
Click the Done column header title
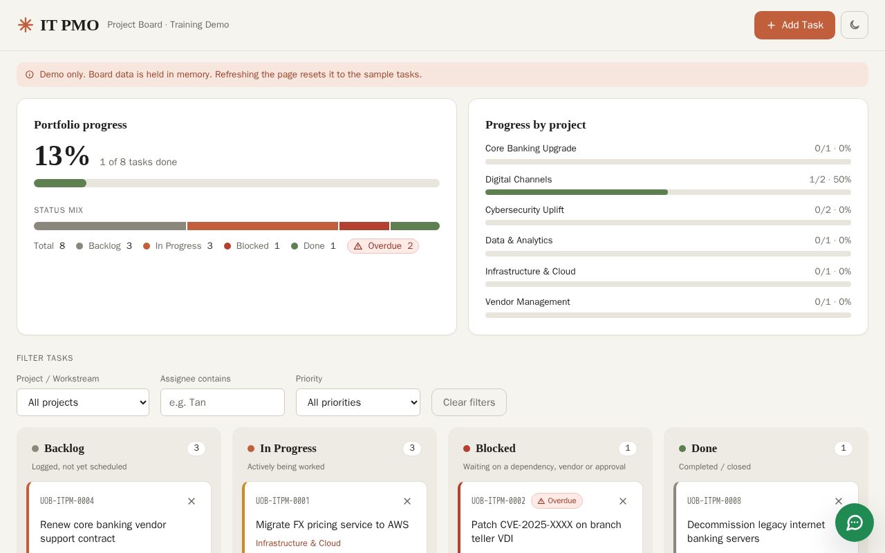coord(704,448)
